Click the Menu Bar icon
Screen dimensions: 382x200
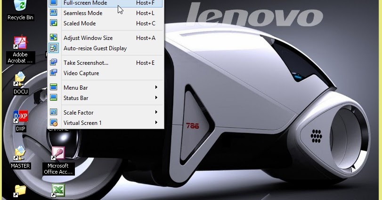point(53,87)
